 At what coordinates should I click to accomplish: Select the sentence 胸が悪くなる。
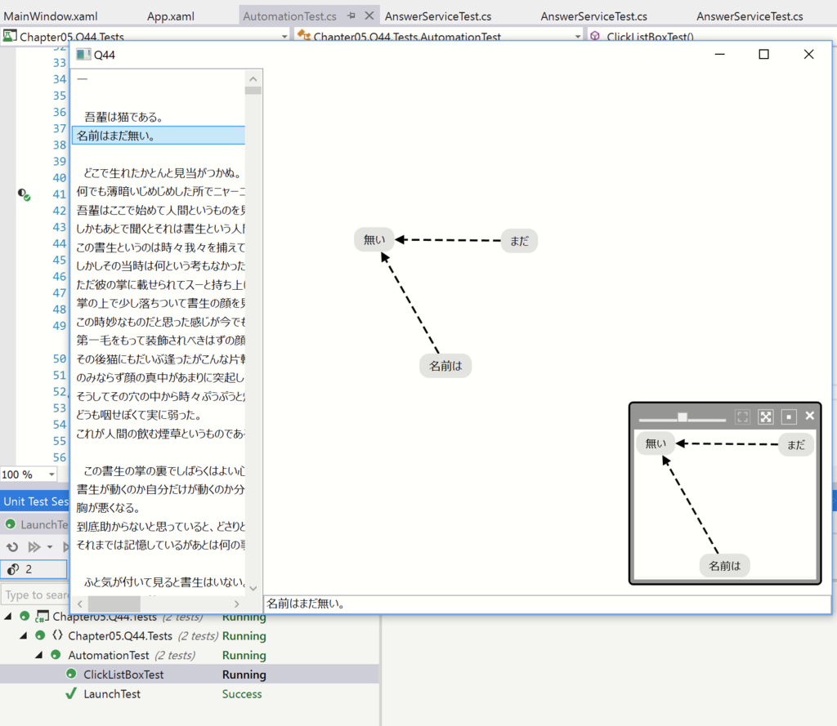(159, 508)
